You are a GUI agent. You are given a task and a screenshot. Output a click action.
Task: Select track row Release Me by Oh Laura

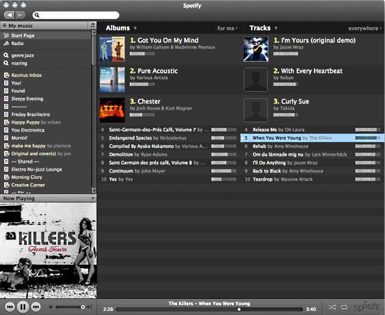312,130
